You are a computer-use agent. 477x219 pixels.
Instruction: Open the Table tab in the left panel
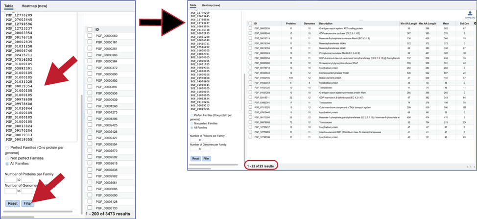[x=9, y=6]
